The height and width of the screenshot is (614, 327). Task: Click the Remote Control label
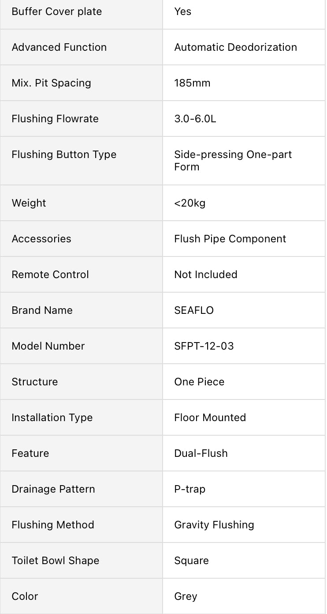(50, 275)
